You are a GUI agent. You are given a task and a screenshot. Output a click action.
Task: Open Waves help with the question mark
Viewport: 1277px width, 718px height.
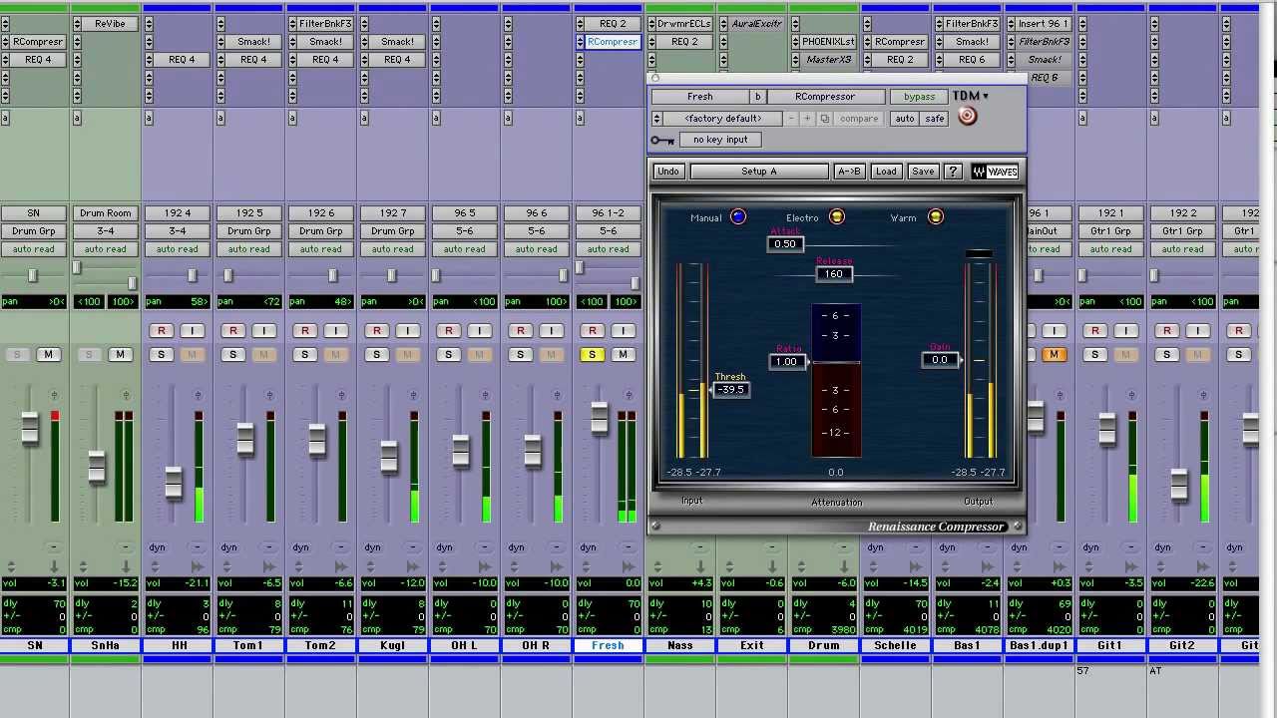(953, 172)
